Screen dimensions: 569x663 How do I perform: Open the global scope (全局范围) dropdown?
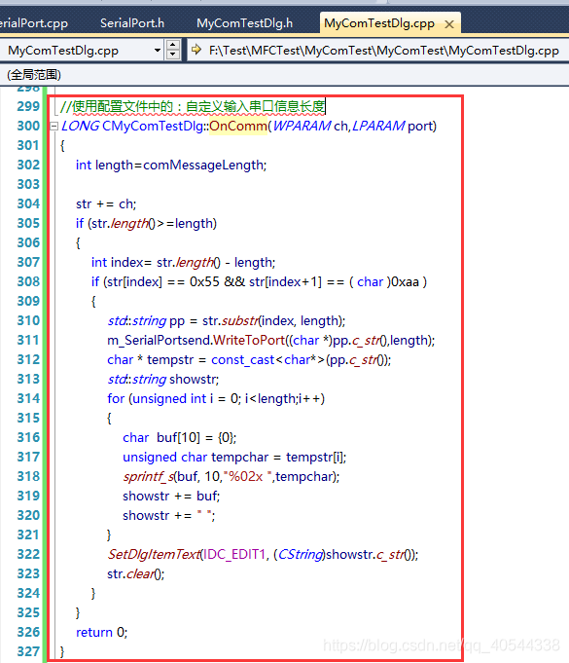[x=284, y=75]
